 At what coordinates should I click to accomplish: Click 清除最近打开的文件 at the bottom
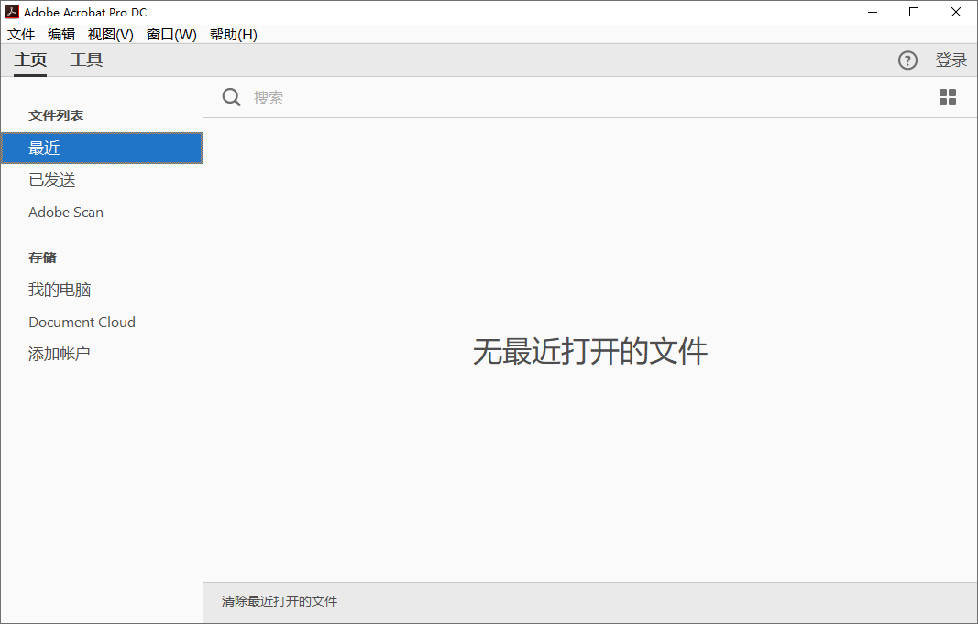277,601
